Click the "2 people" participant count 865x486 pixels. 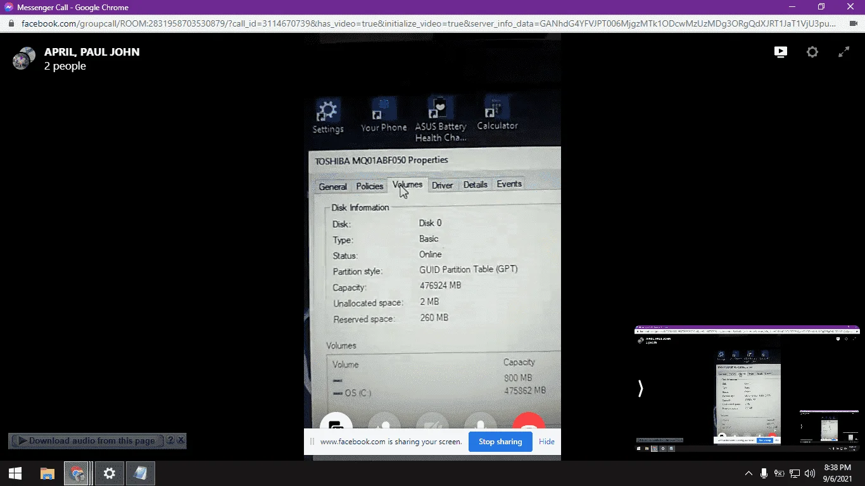pyautogui.click(x=65, y=66)
